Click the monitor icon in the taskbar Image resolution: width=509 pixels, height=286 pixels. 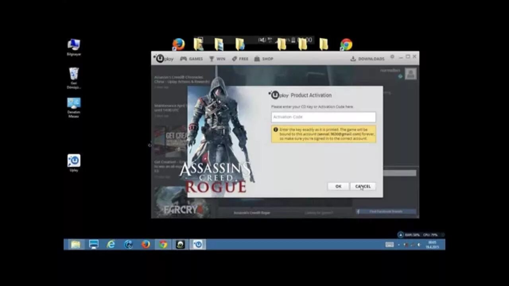point(93,244)
